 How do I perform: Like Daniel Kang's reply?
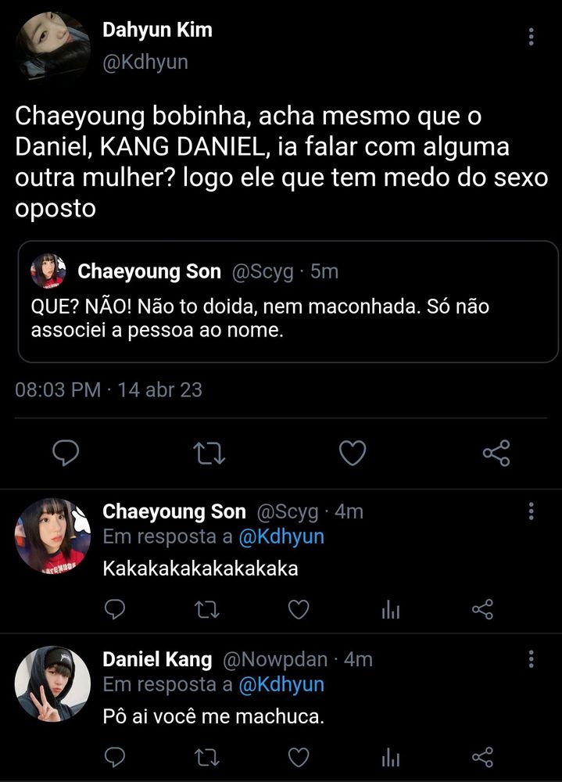299,756
